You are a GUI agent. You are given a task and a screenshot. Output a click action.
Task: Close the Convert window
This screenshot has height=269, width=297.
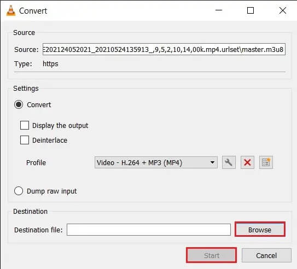pos(283,10)
